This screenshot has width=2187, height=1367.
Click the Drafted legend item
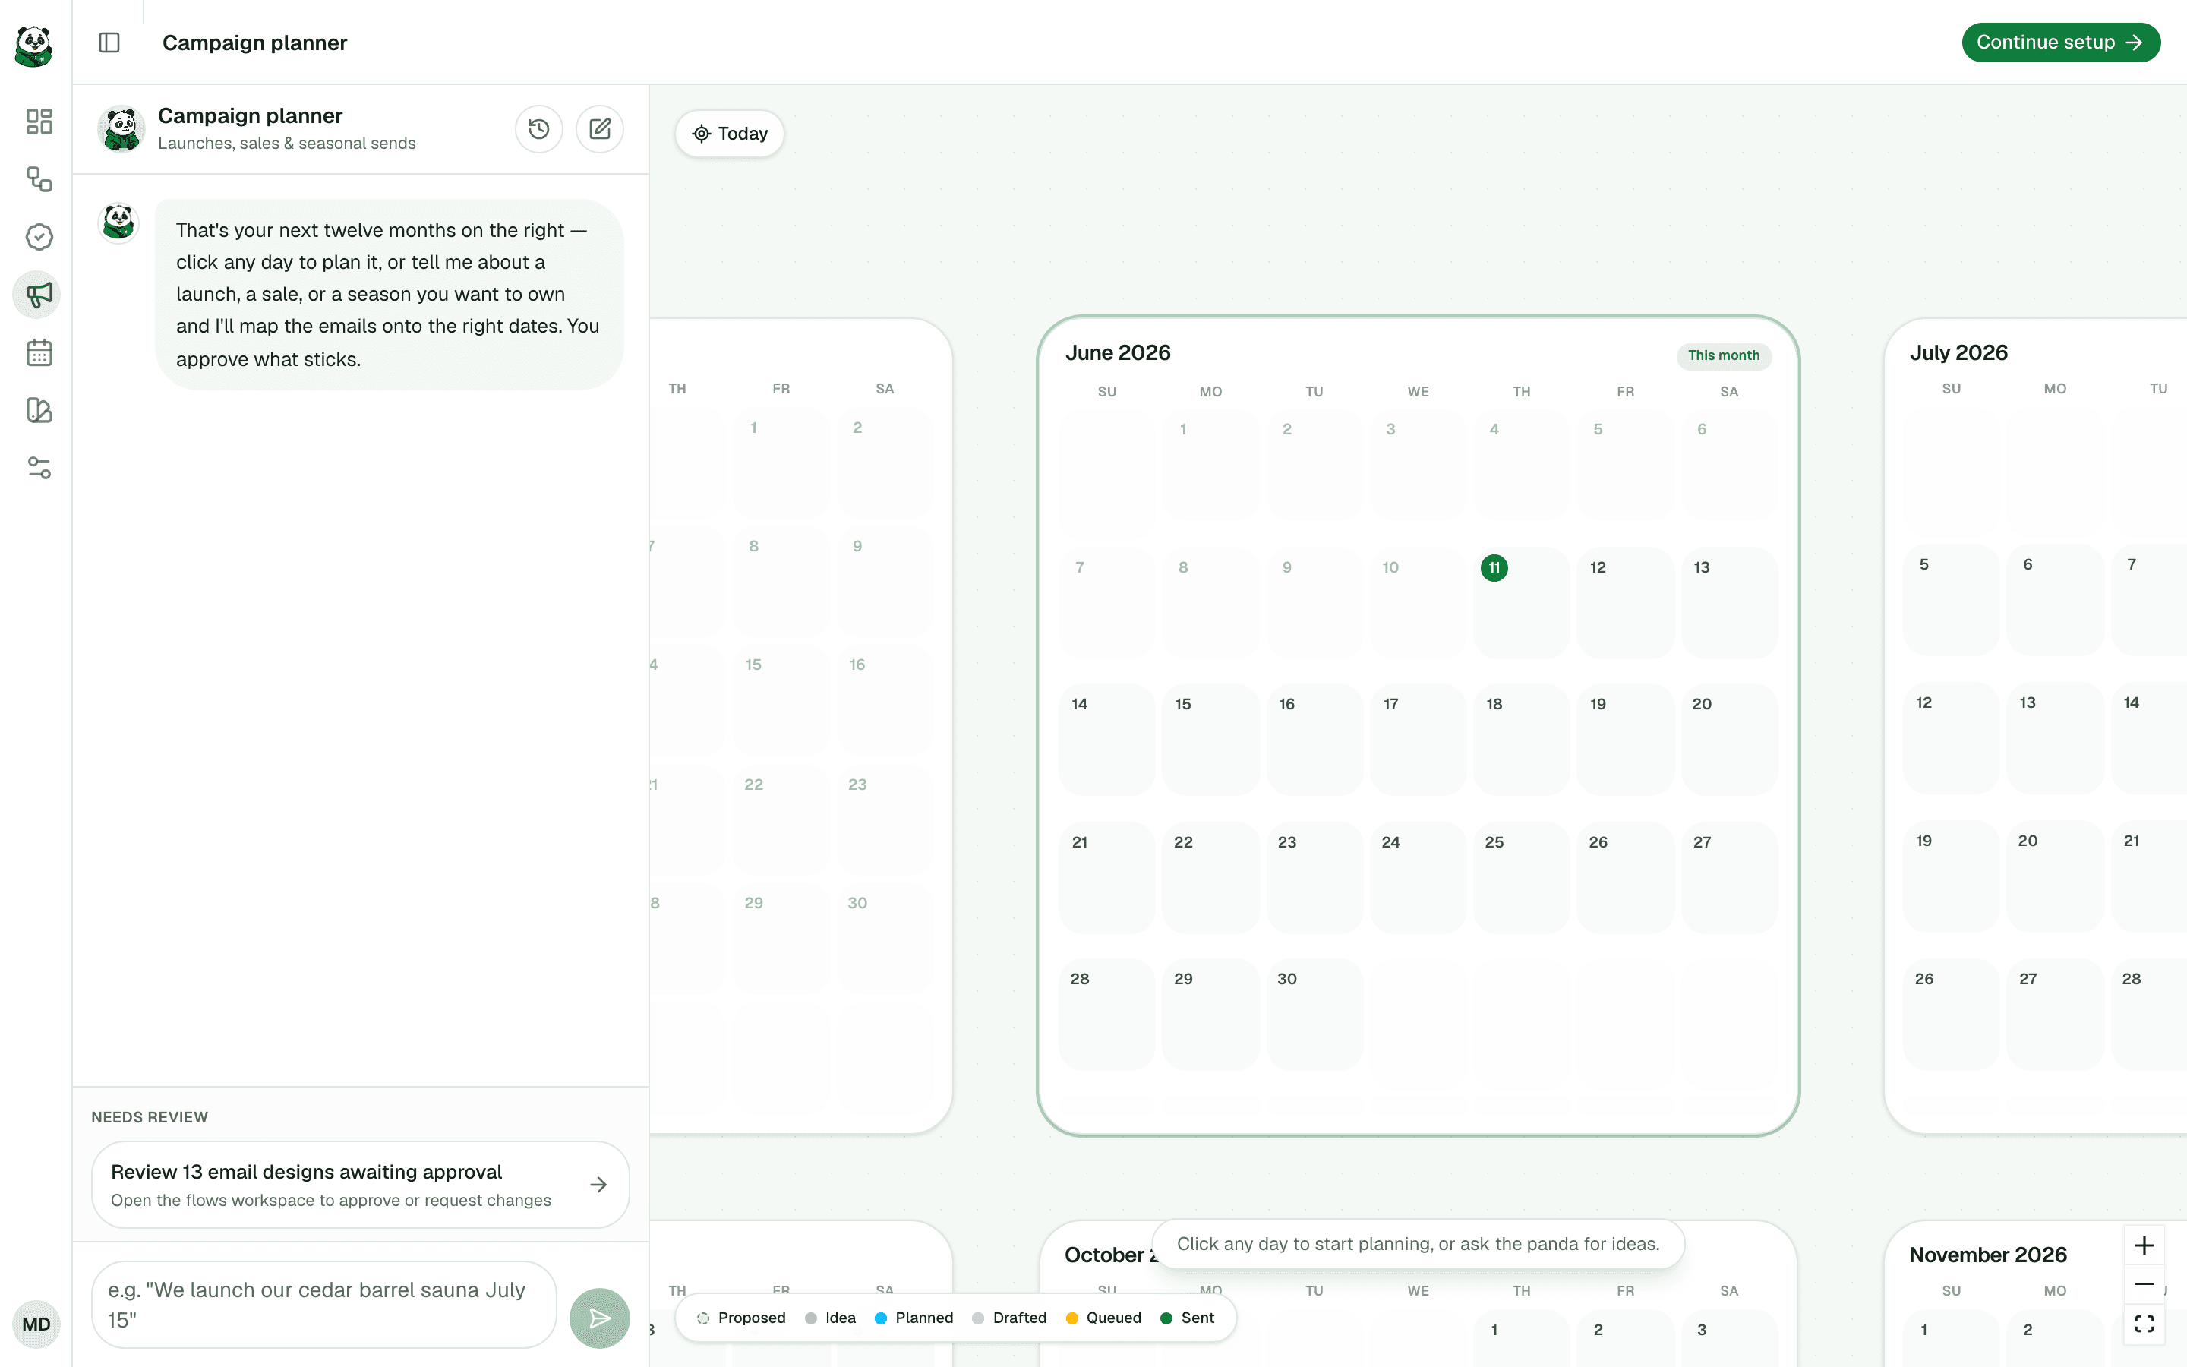click(1008, 1318)
